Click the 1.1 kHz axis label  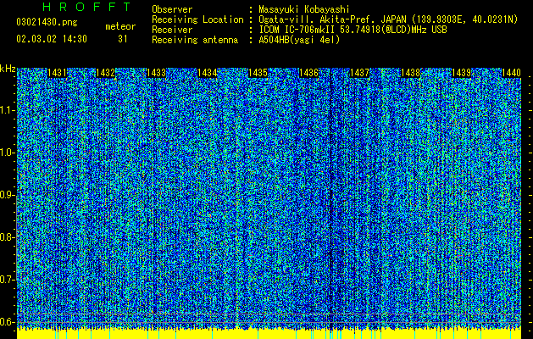click(x=7, y=110)
